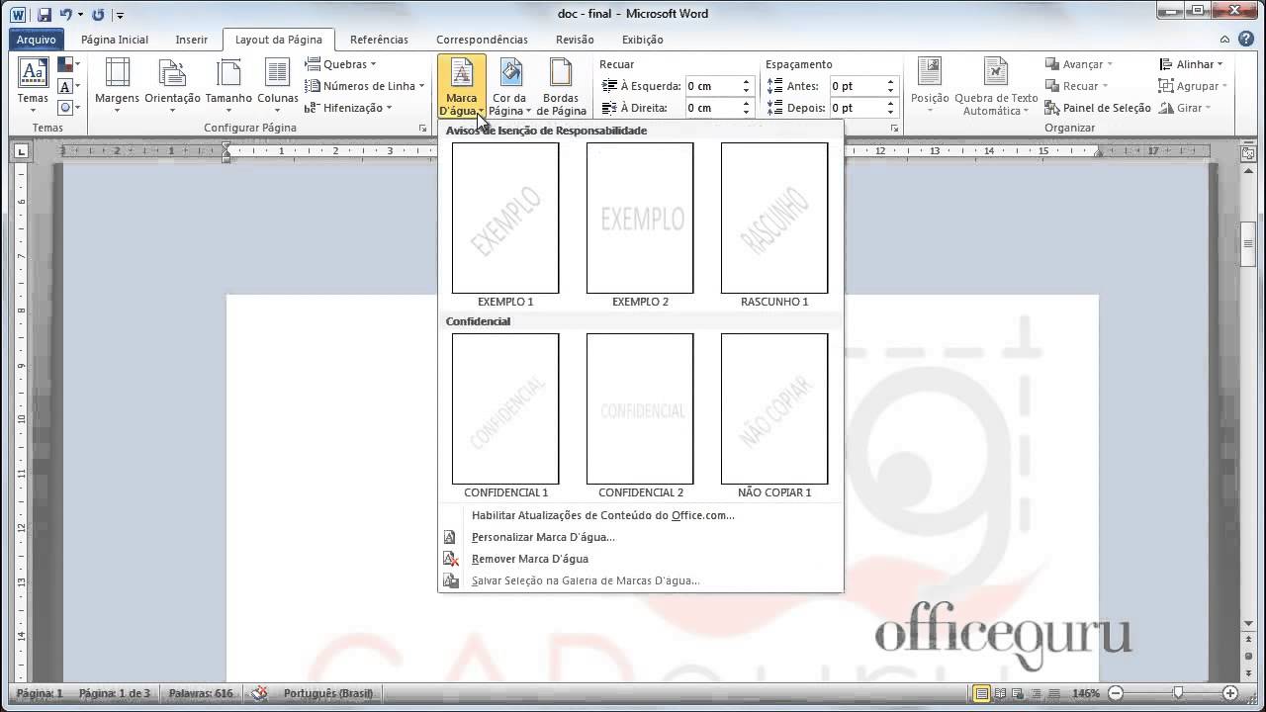Click the zoom in plus button
The height and width of the screenshot is (712, 1266).
pos(1229,693)
